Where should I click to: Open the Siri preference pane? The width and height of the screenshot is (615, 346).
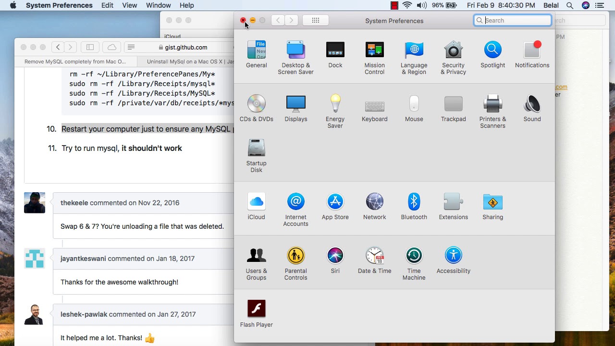coord(335,260)
